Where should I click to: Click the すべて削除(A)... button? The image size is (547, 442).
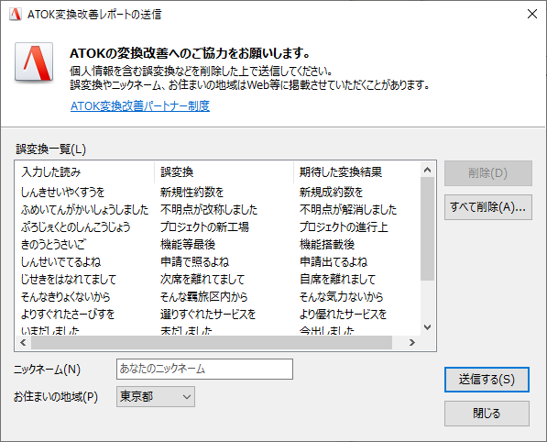pyautogui.click(x=488, y=207)
